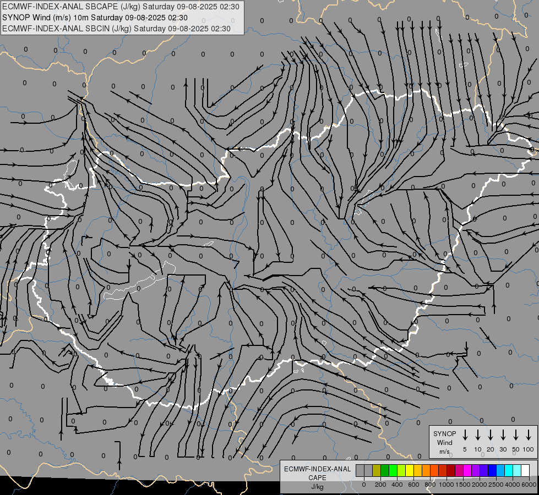The width and height of the screenshot is (539, 495).
Task: Select the bright green CAPE legend swatch
Action: pyautogui.click(x=393, y=470)
